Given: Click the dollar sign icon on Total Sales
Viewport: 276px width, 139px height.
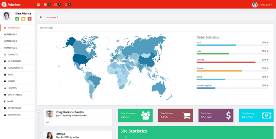Looking at the screenshot, I should tap(228, 115).
